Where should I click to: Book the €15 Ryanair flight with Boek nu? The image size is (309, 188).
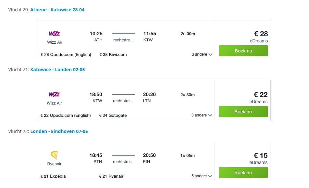coord(243,172)
